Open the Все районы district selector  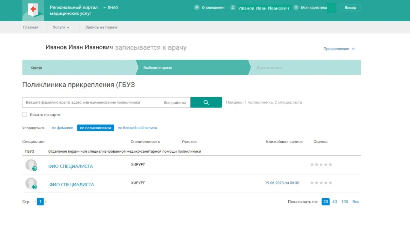pos(175,103)
